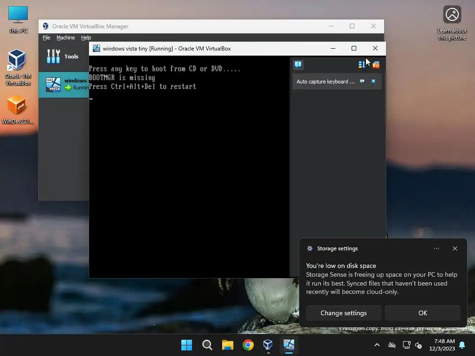This screenshot has height=356, width=475.
Task: Open the Windows Start menu
Action: pyautogui.click(x=186, y=345)
